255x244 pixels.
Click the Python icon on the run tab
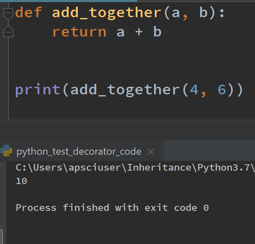click(6, 151)
